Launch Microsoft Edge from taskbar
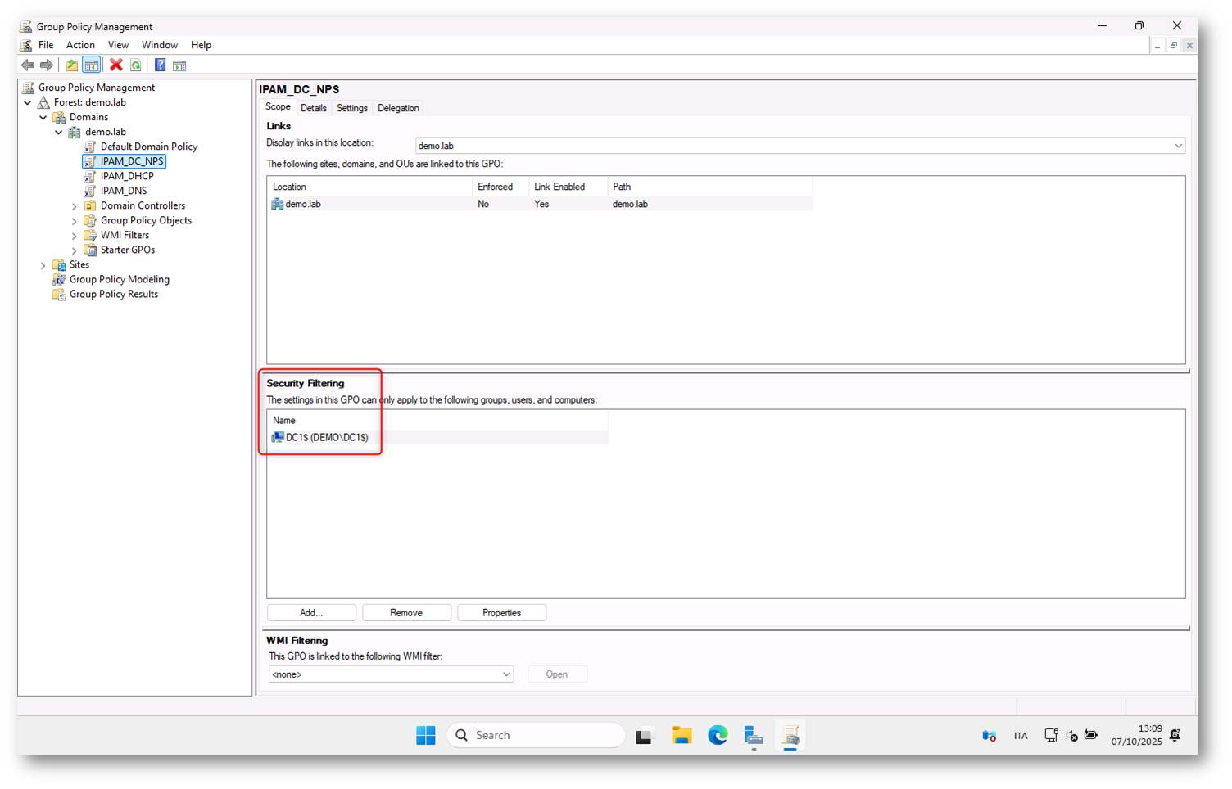Screen dimensions: 1232x789 pos(718,735)
